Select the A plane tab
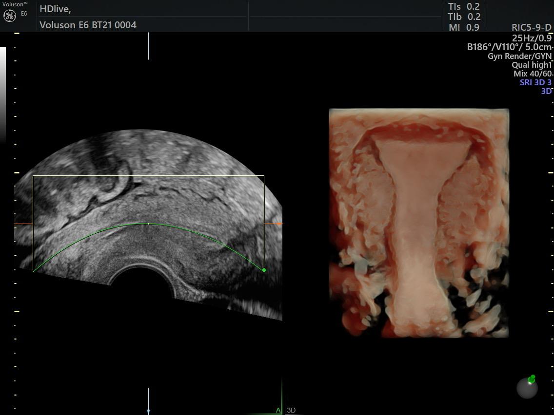Image resolution: width=554 pixels, height=415 pixels. pos(278,410)
